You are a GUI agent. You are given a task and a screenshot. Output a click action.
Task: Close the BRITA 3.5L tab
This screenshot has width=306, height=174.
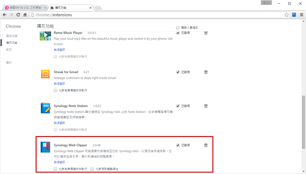pyautogui.click(x=45, y=8)
